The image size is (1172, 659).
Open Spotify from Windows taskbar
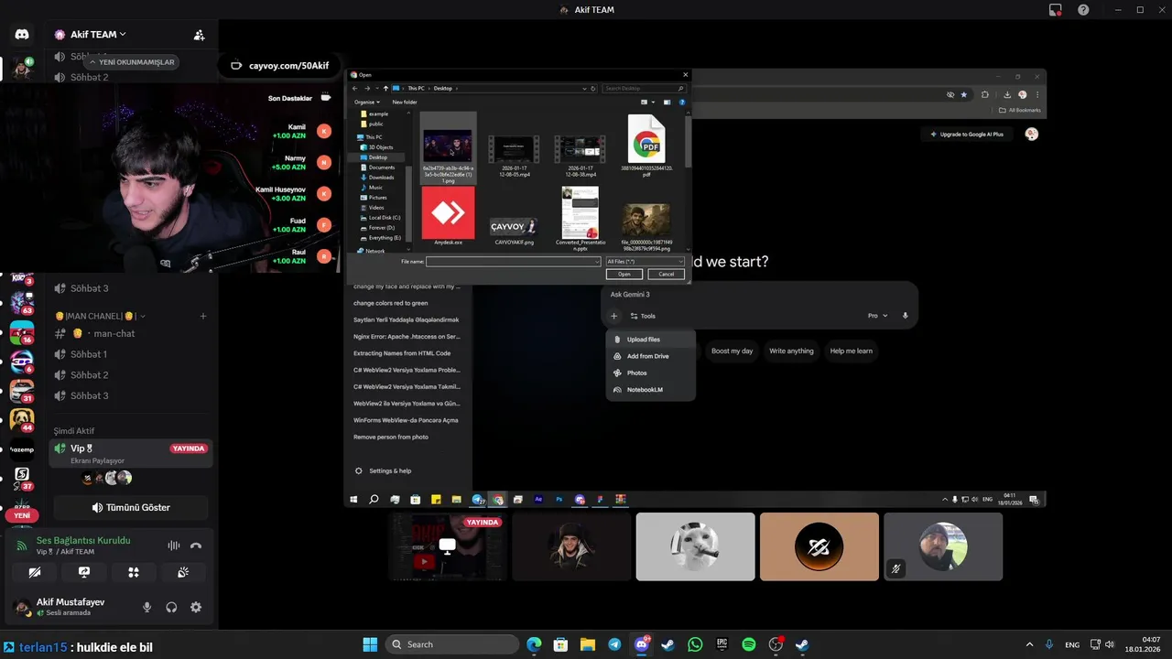click(x=748, y=644)
